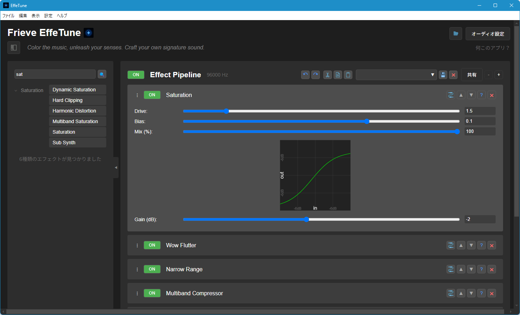
Task: Click the Frieve EffeTune logo icon
Action: (x=89, y=33)
